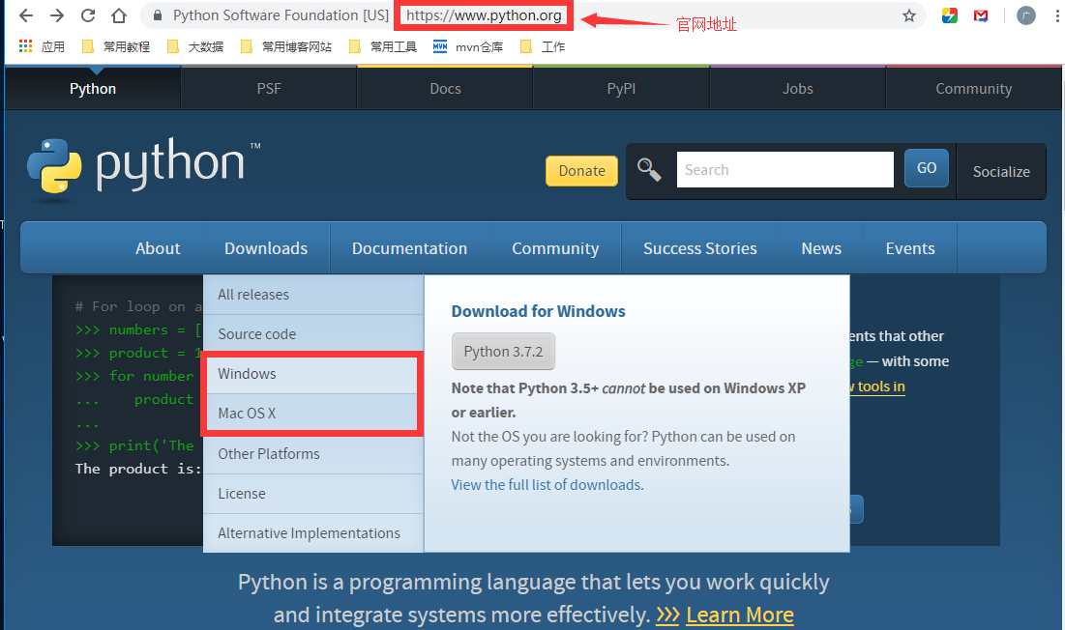This screenshot has width=1065, height=630.
Task: Switch to the PyPI top tab
Action: pos(621,88)
